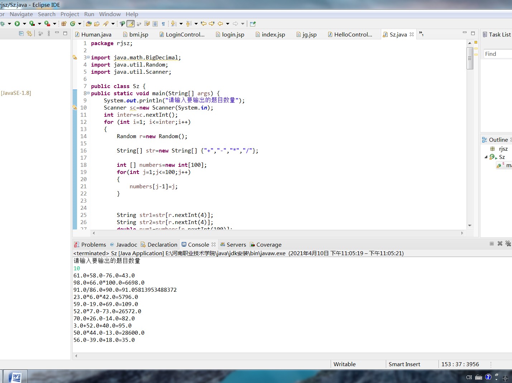Image resolution: width=512 pixels, height=383 pixels.
Task: Switch to the login.jsp editor tab
Action: 230,34
